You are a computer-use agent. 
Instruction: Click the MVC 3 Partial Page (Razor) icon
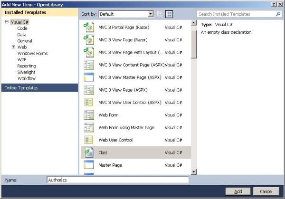click(89, 27)
